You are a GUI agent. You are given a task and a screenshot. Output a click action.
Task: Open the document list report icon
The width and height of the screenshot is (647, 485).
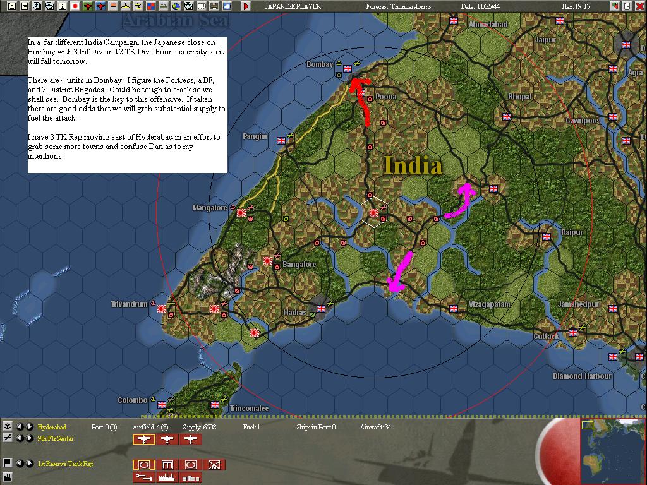click(x=25, y=6)
